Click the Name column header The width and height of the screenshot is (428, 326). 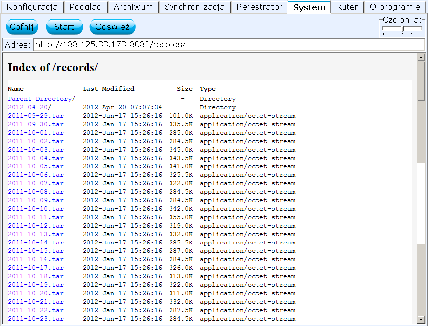16,89
